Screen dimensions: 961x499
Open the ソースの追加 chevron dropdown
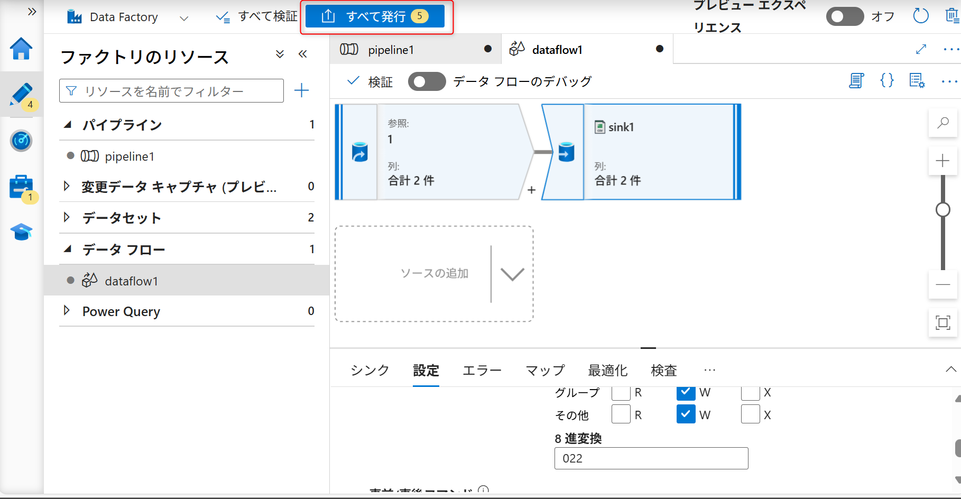[x=511, y=274]
